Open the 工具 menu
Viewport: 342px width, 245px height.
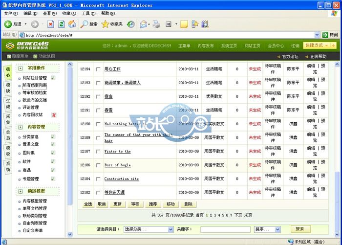[x=88, y=13]
